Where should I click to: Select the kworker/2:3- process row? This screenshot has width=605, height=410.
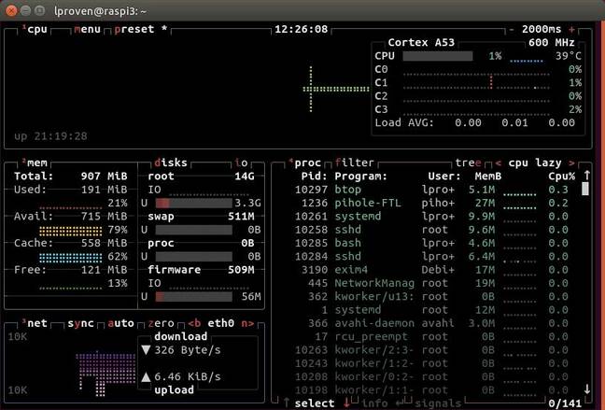pos(431,350)
